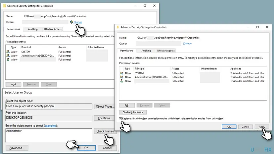274x154 pixels.
Task: Select third row Full control in right window
Action: (x=178, y=81)
